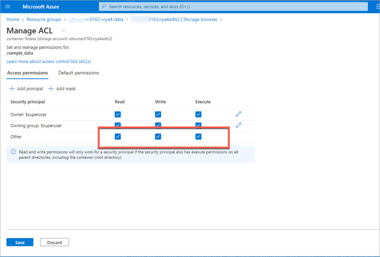Toggle Read checkbox for Owning group
Viewport: 380px width, 257px height.
click(x=118, y=126)
